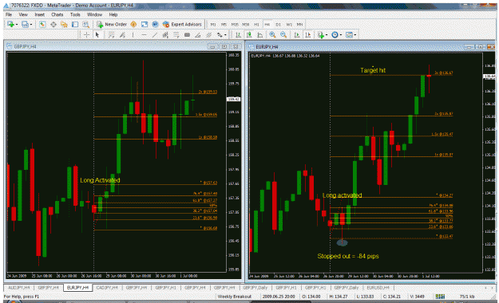Expand the Periods clock dropdown
Viewport: 499px width, 303px height.
341,34
